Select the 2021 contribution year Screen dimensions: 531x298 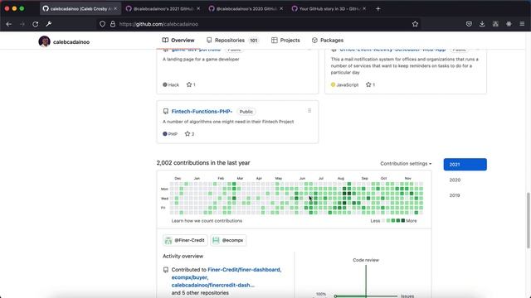point(465,165)
